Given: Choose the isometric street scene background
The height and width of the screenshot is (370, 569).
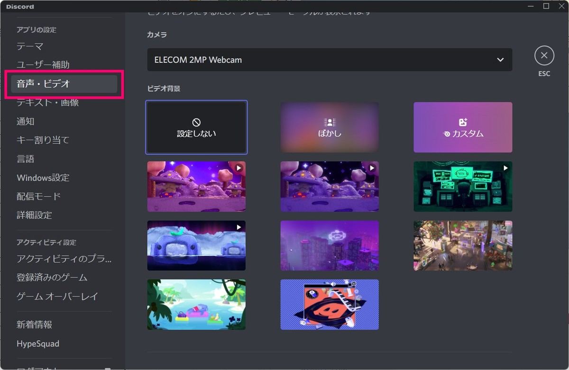Looking at the screenshot, I should coord(463,245).
